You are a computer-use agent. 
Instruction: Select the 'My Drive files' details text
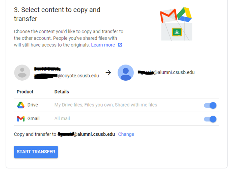tap(106, 105)
